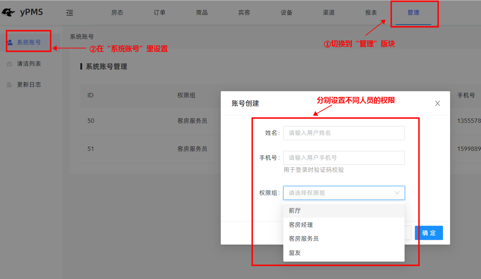
Task: Click the 手机号 input field
Action: (344, 158)
